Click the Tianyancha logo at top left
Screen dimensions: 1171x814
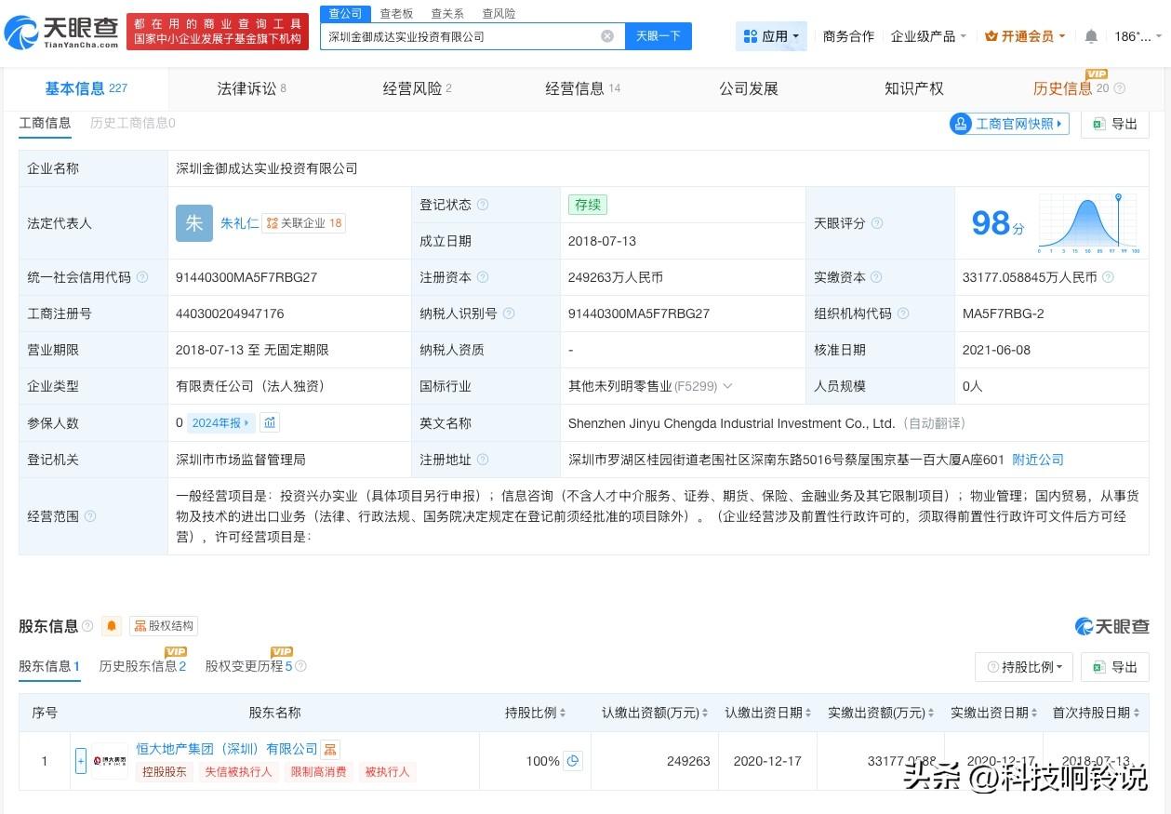pos(60,33)
